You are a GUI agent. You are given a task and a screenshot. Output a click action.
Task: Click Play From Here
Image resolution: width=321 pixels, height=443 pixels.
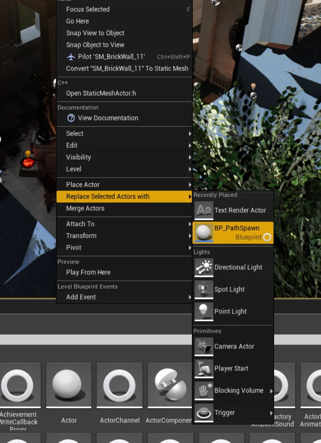(x=124, y=272)
